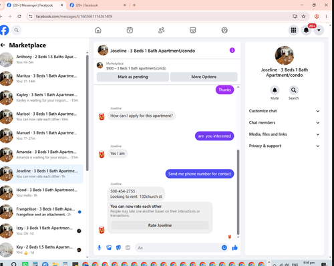334x266 pixels.
Task: Open a new browser tab with plus
Action: (134, 5)
